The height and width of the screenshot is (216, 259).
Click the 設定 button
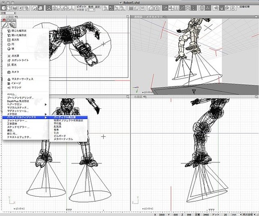tap(98, 7)
